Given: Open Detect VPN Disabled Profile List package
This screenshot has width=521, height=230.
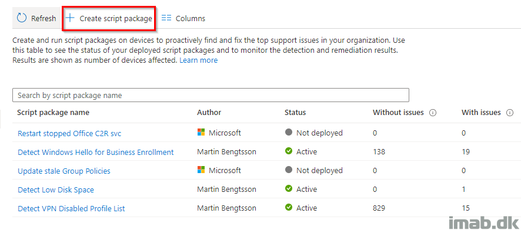Looking at the screenshot, I should [x=71, y=208].
